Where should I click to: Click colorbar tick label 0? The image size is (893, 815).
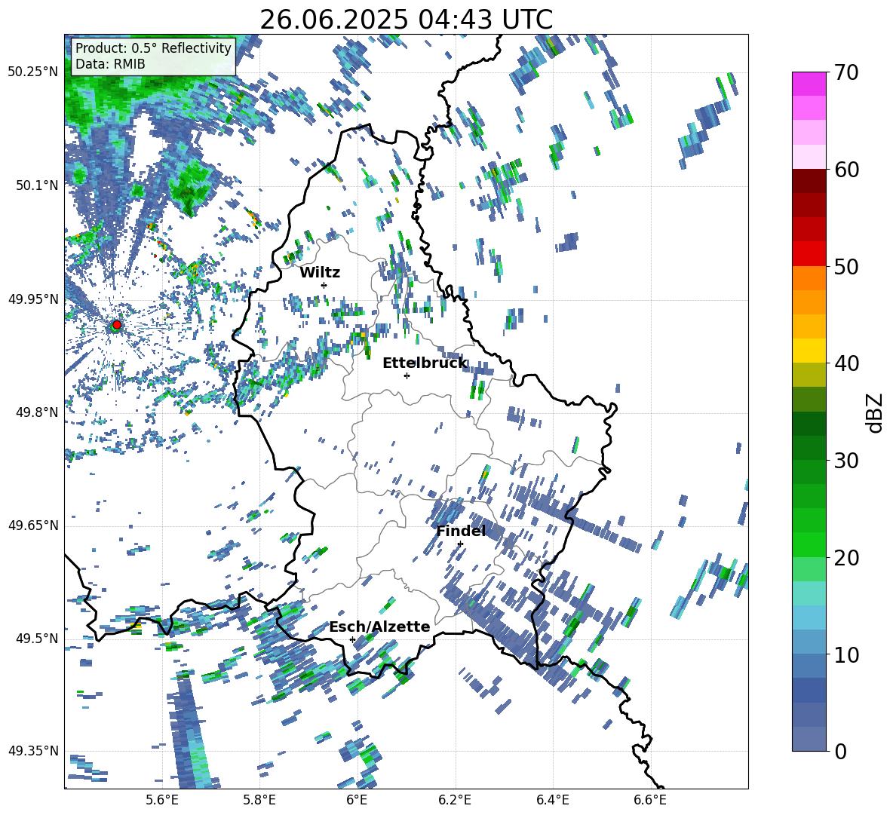(839, 752)
